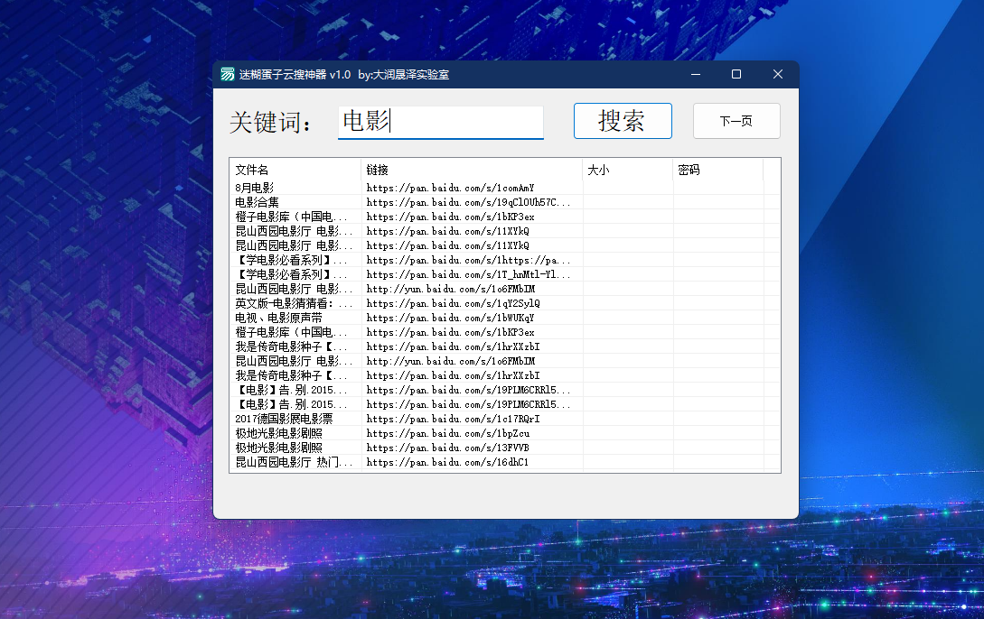Select the 电视、电影原声带 entry
This screenshot has height=619, width=984.
[278, 318]
